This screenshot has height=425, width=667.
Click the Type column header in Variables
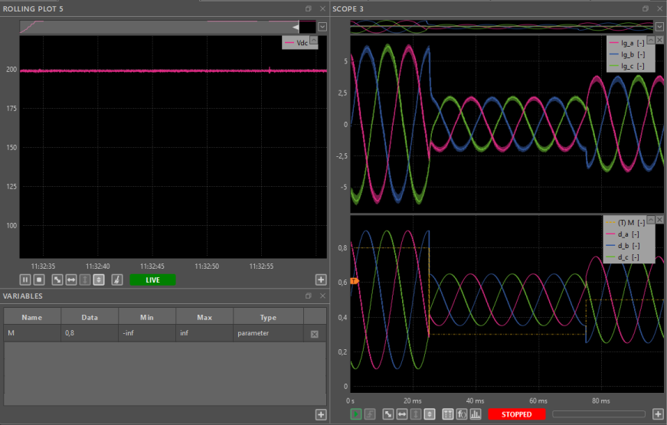tap(268, 317)
